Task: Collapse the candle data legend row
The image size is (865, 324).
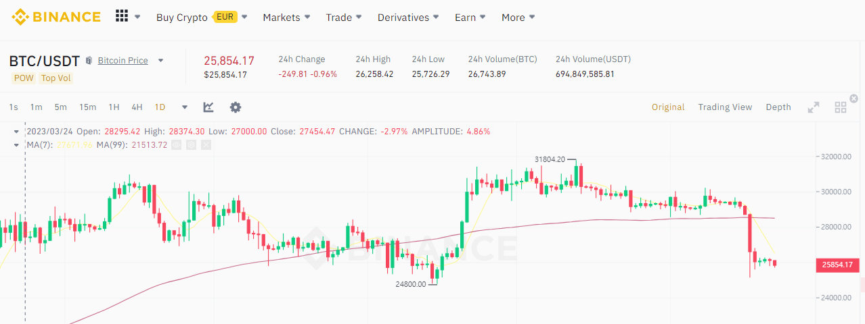Action: tap(16, 132)
